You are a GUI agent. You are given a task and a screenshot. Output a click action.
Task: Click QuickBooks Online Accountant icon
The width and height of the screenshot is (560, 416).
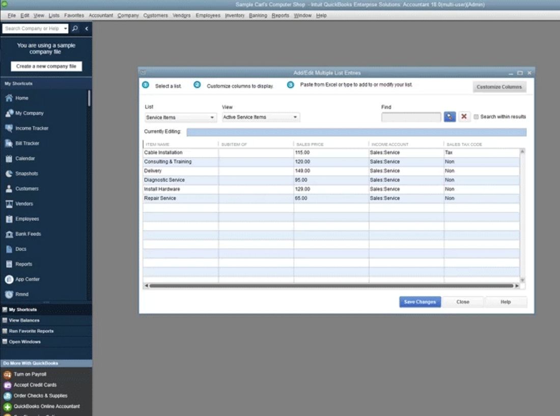pos(8,407)
